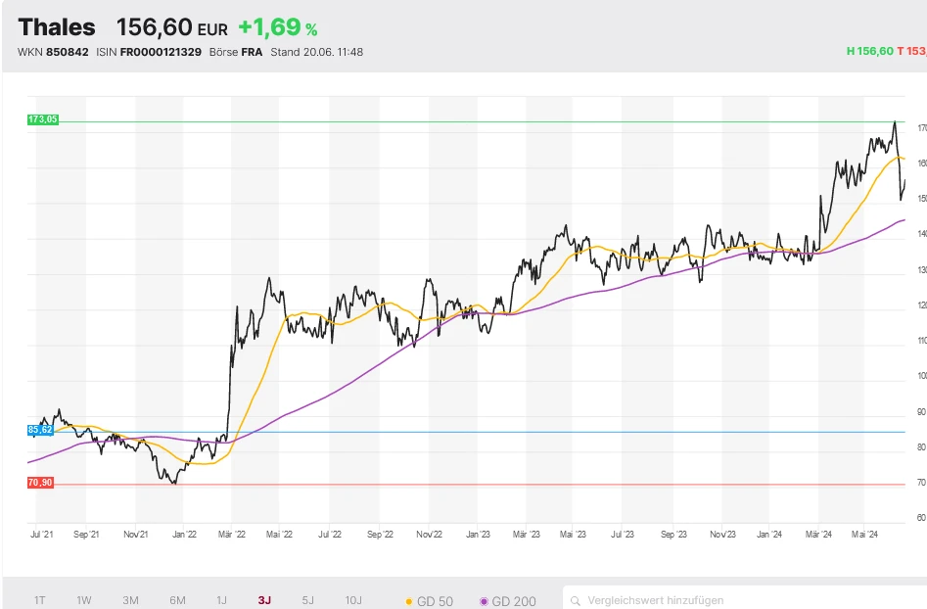This screenshot has height=609, width=927.
Task: Click the red 70,90 low marker
Action: [x=40, y=483]
